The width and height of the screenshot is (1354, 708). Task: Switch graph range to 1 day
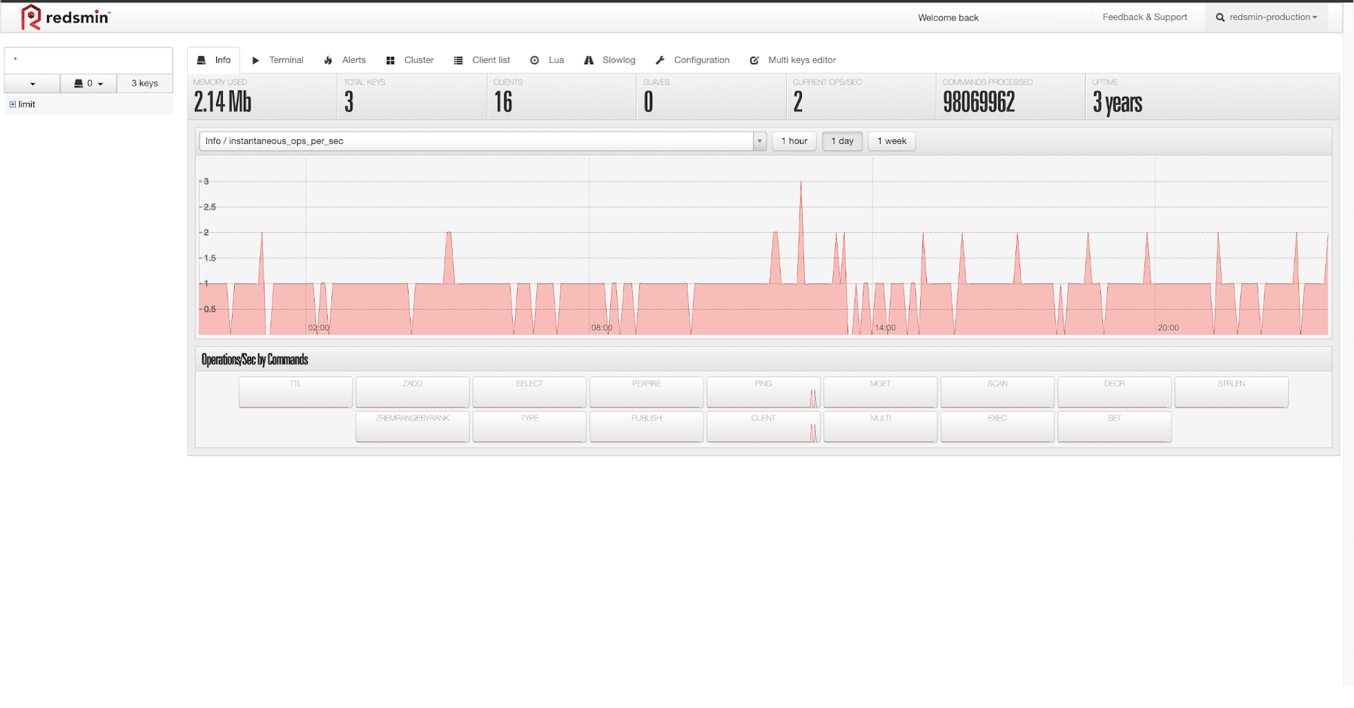click(842, 141)
